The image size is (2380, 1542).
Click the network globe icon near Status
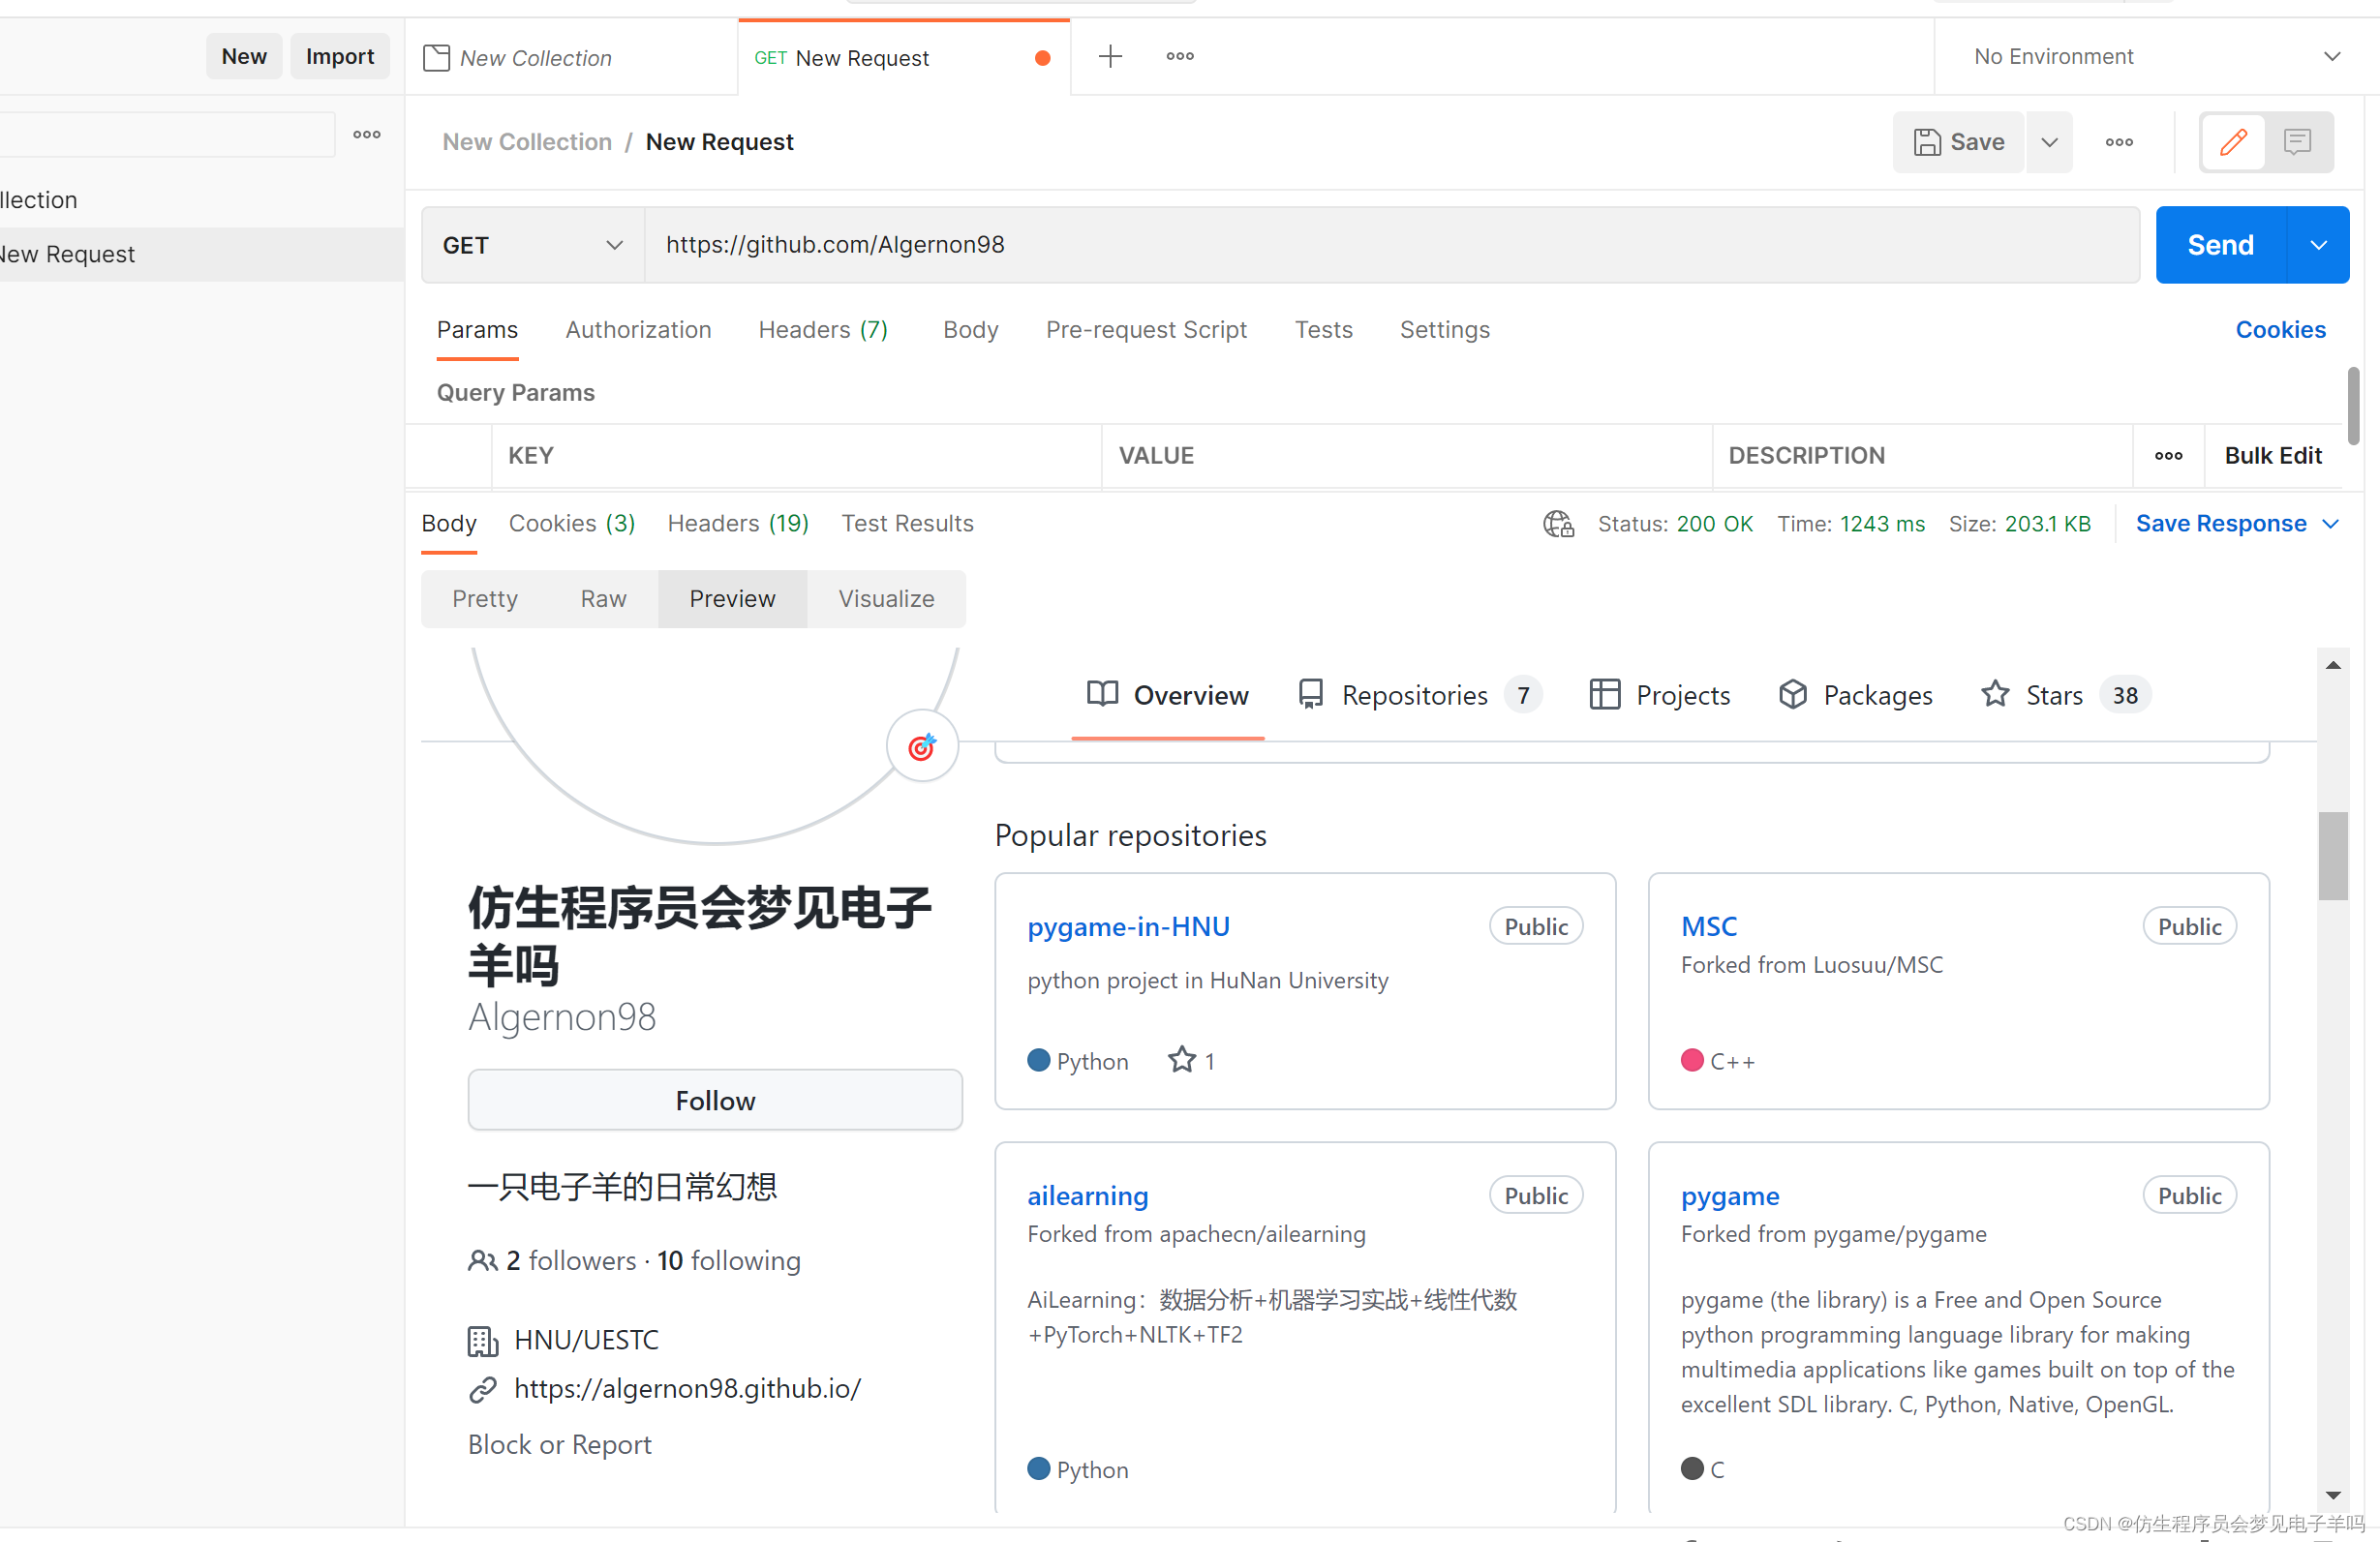tap(1558, 524)
